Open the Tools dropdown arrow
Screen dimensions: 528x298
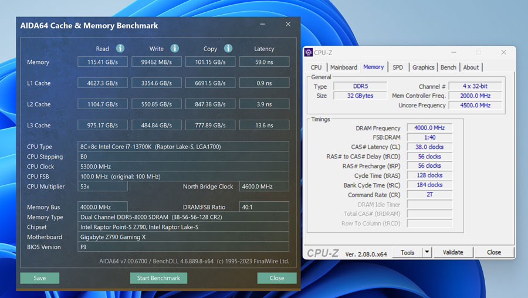pos(427,252)
